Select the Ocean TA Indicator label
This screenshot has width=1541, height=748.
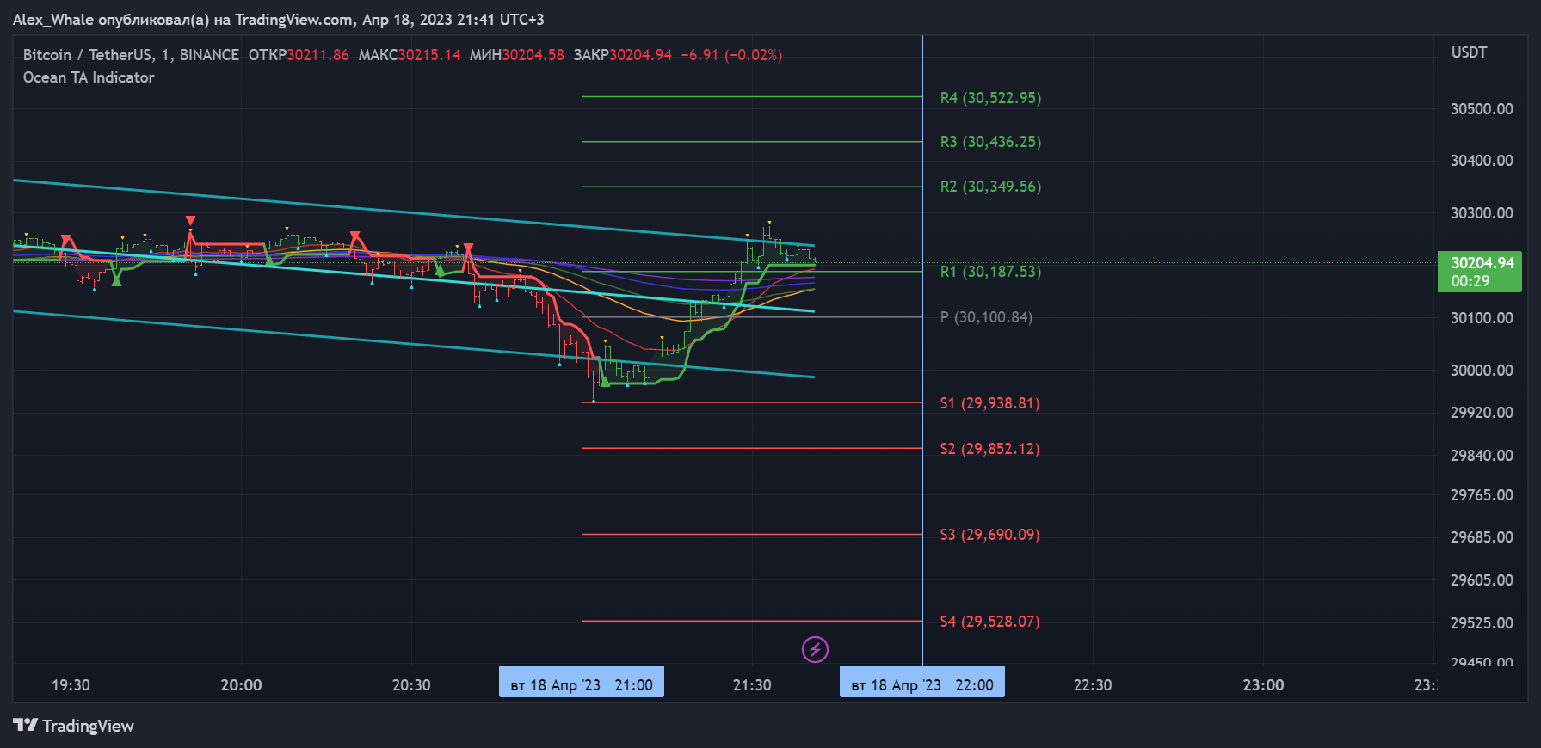89,77
